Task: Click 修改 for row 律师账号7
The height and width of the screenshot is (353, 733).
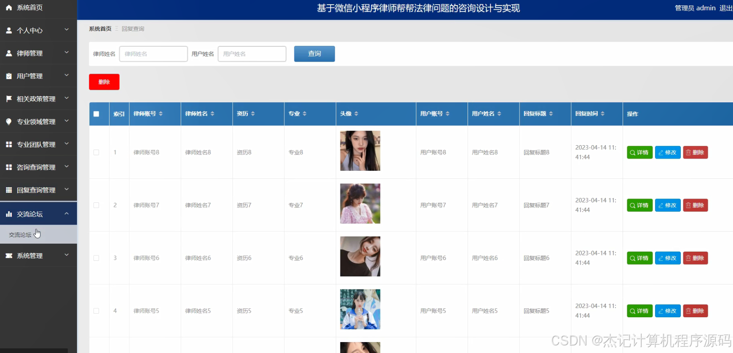Action: pyautogui.click(x=668, y=205)
